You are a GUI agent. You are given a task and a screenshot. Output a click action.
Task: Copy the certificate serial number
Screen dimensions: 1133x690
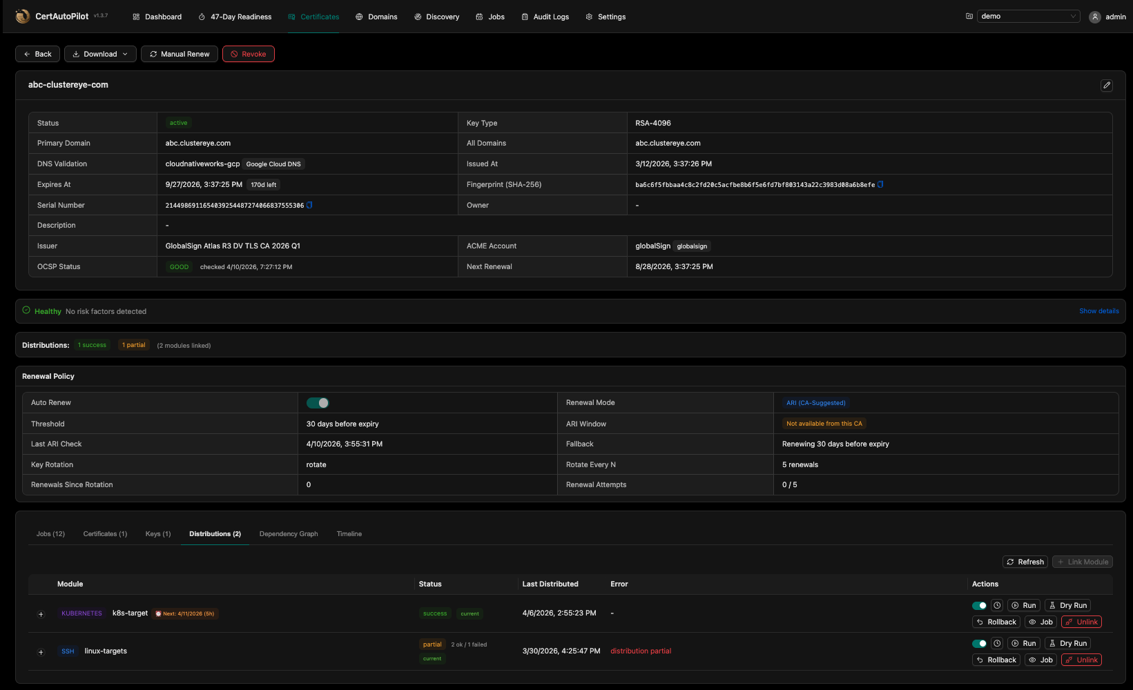pyautogui.click(x=309, y=205)
